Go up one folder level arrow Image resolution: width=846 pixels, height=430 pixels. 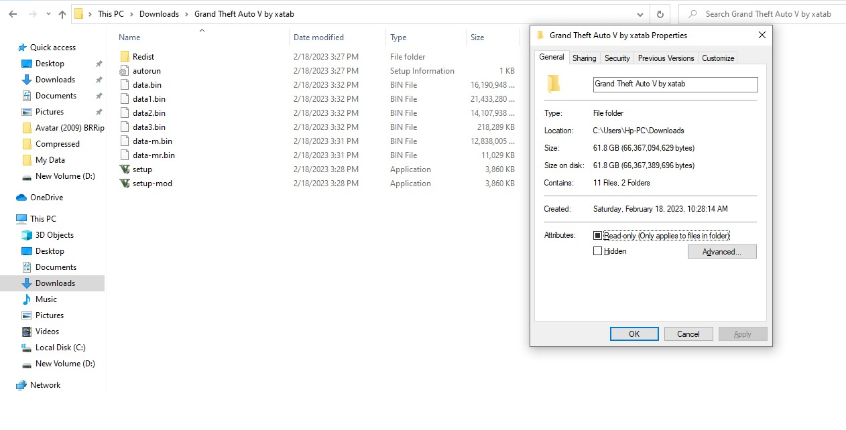[62, 14]
